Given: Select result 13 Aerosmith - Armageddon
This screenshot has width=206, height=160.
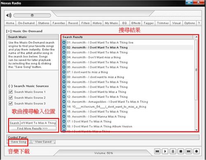Looking at the screenshot, I should click(108, 102).
